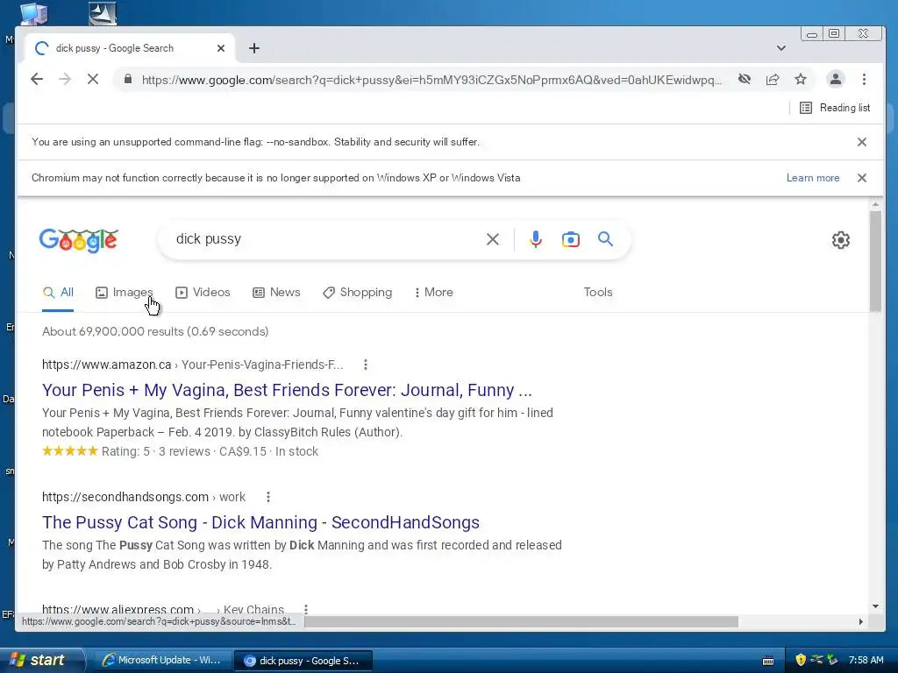Click the keyboard tray icon

[768, 661]
